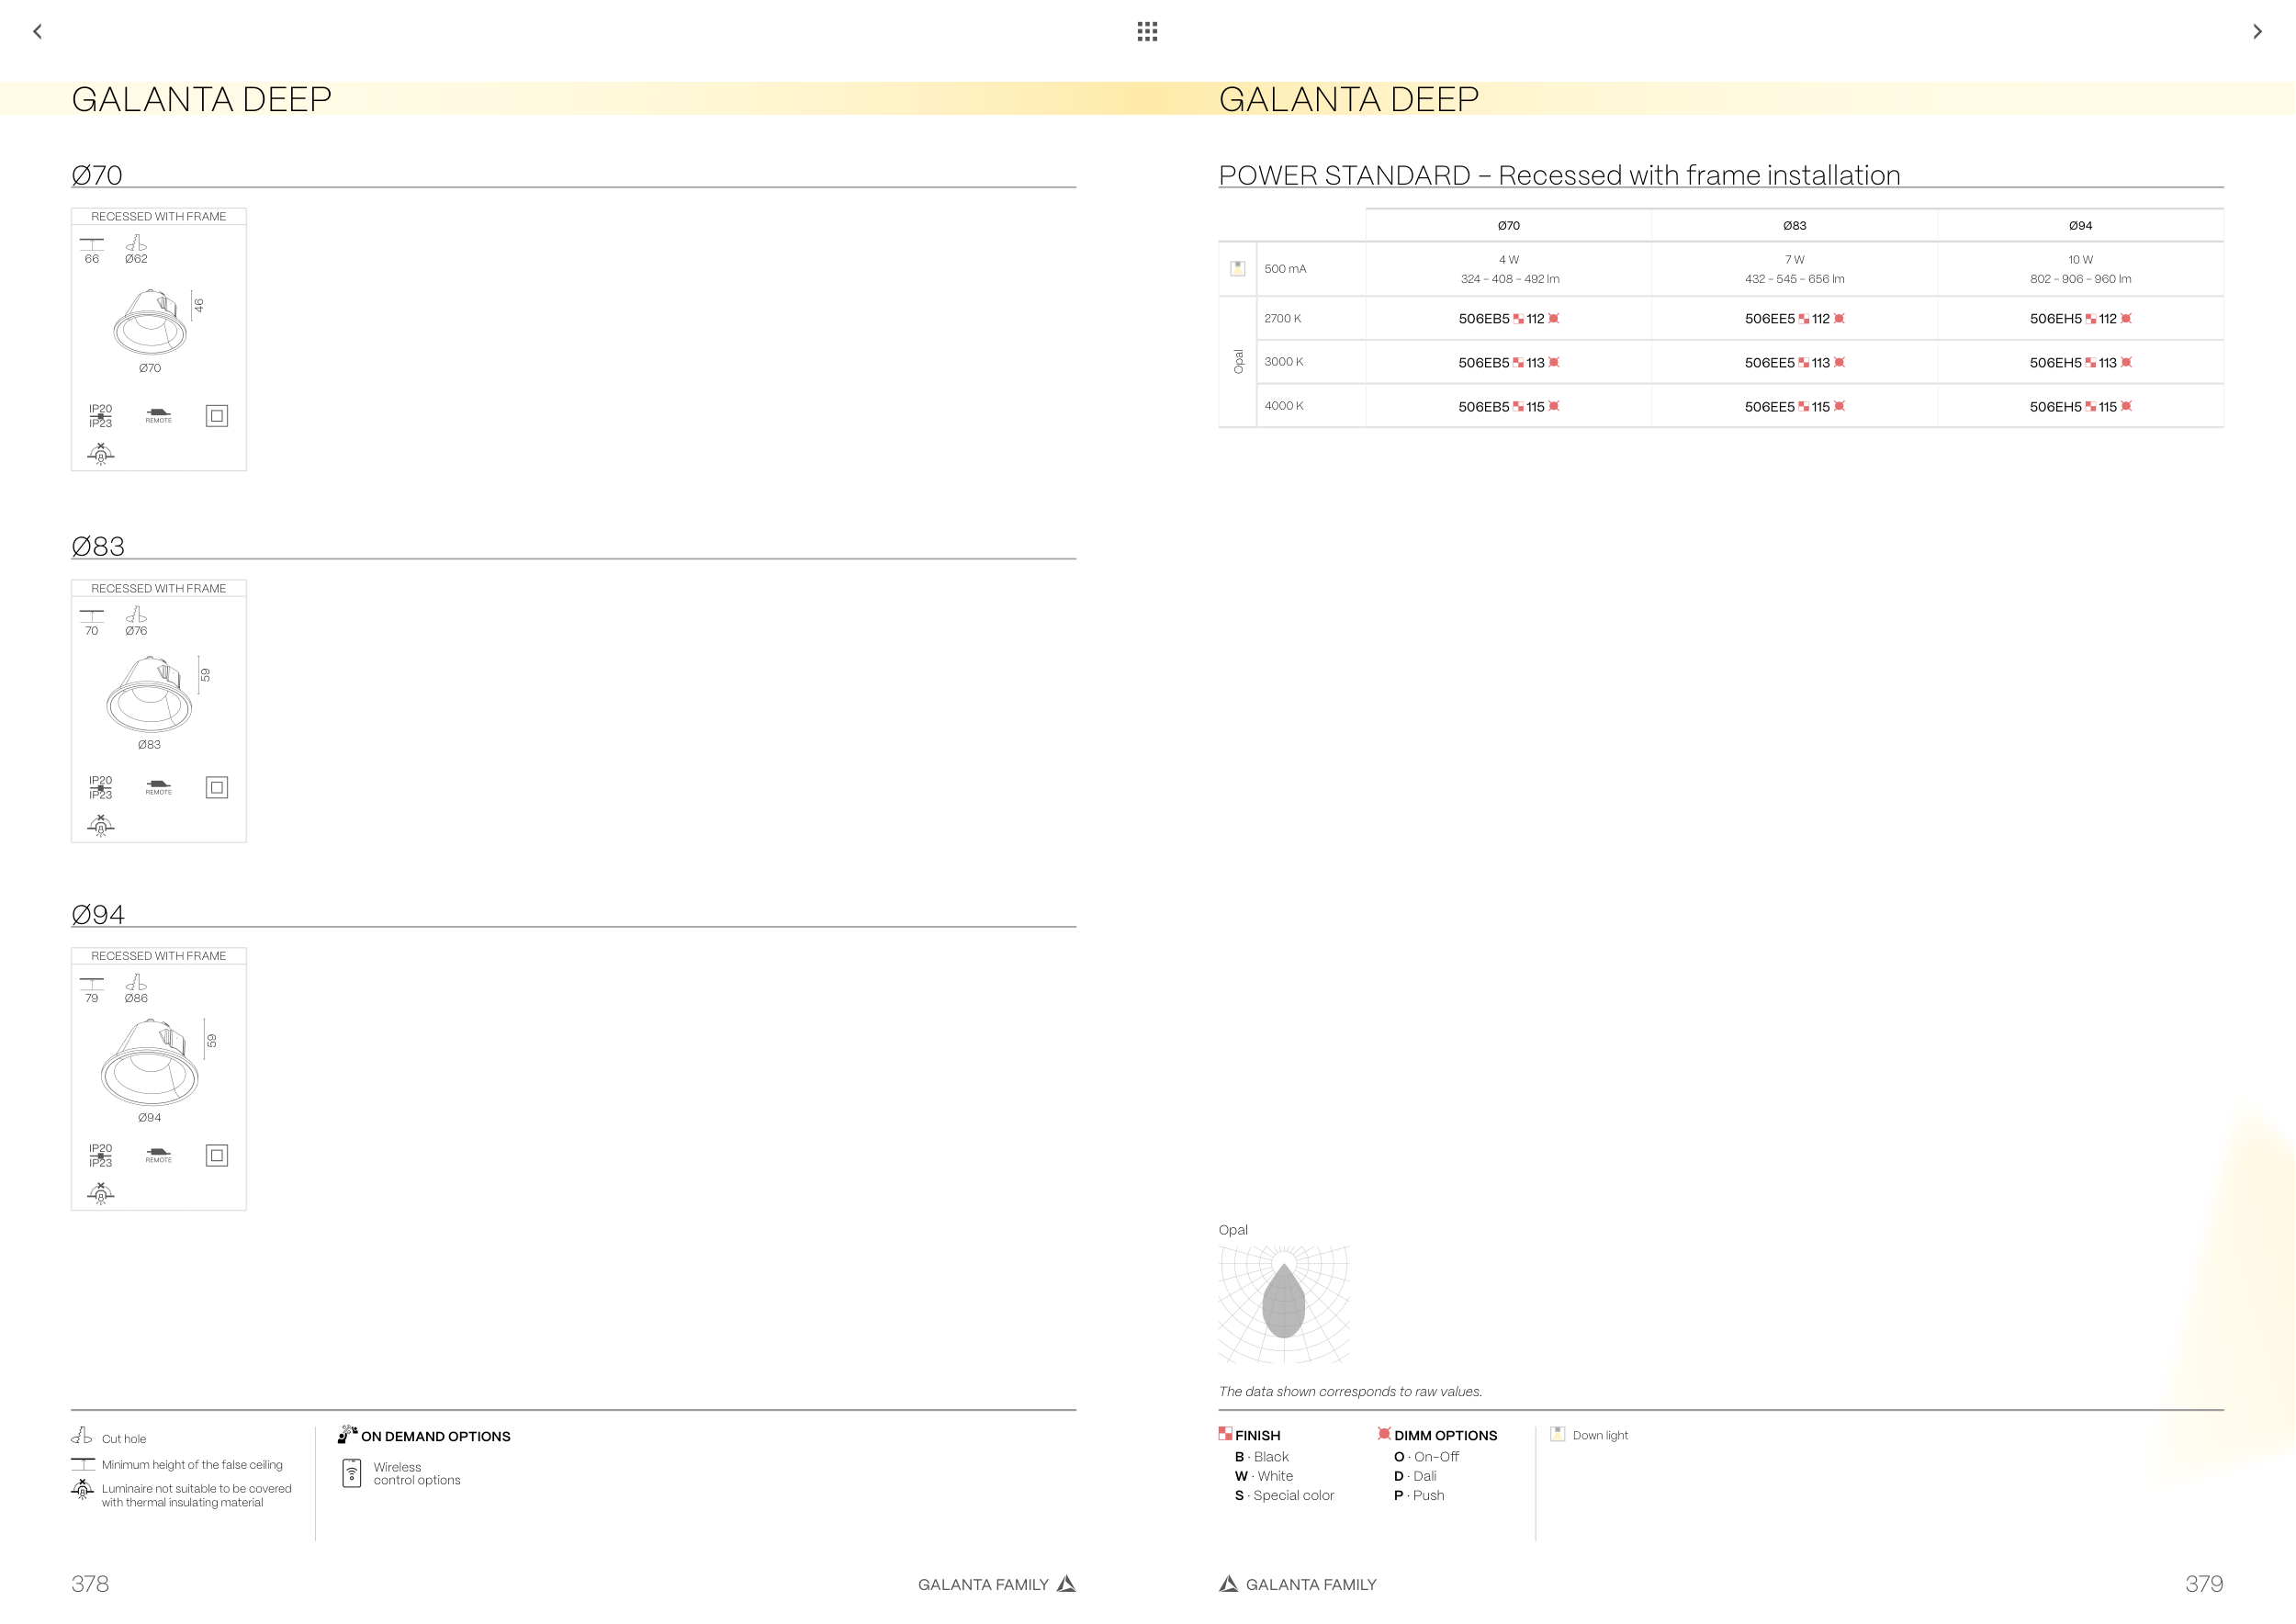Click the Ø83 column header
2296x1624 pixels.
tap(1794, 226)
